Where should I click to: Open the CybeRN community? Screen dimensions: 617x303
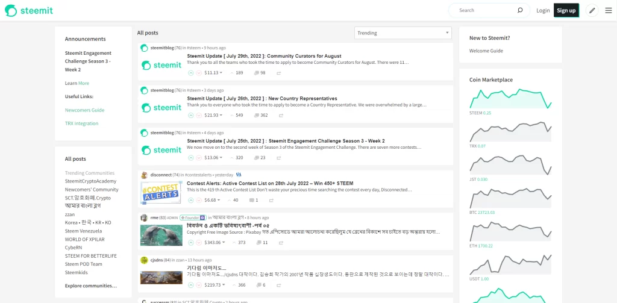[73, 248]
